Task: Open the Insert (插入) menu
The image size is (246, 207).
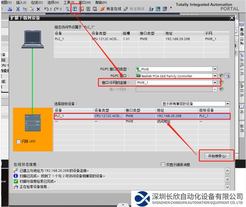Action: pos(20,2)
